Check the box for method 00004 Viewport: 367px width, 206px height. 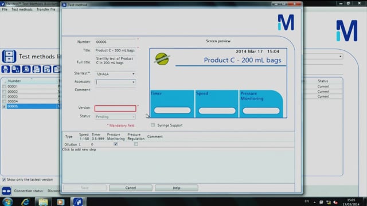4,101
